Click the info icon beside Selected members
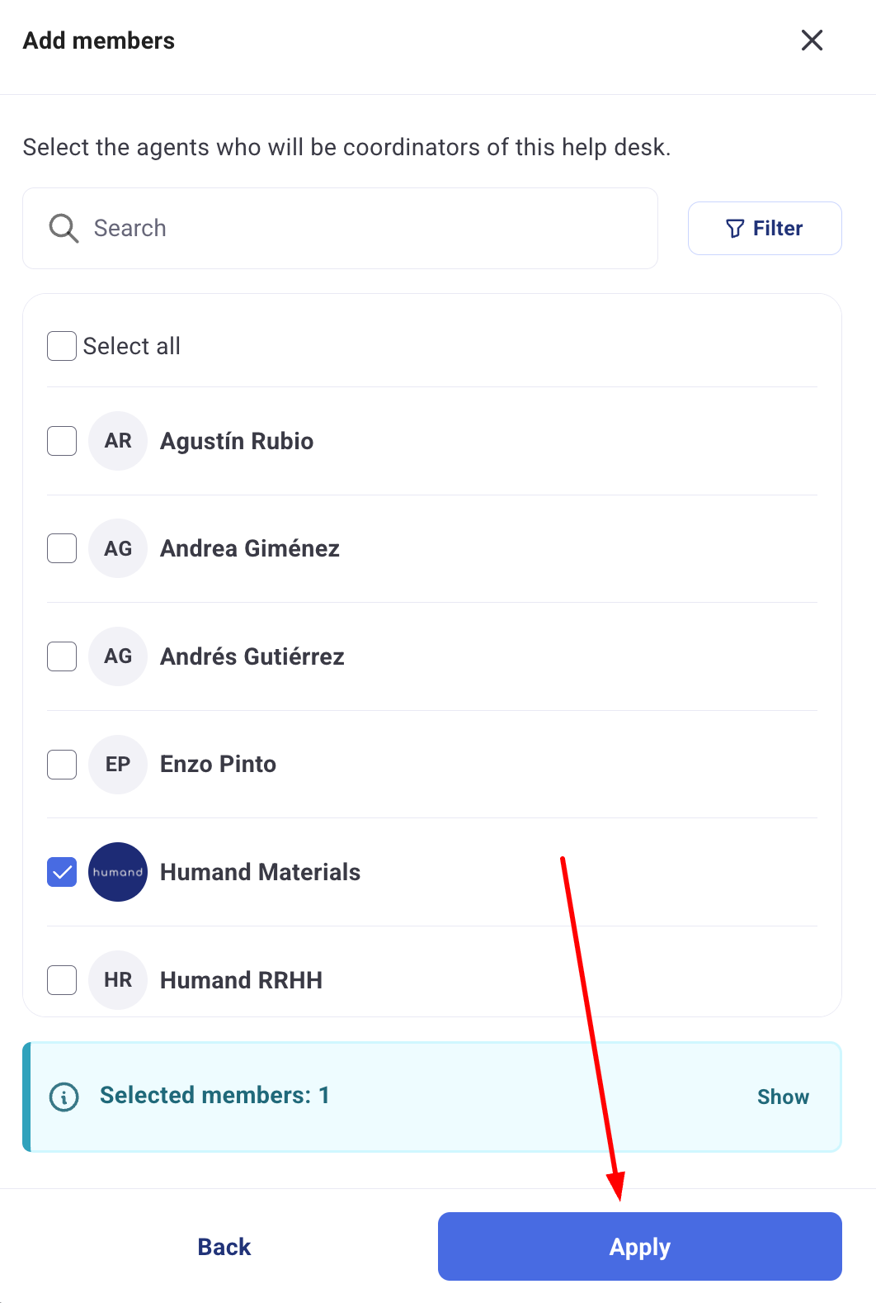Screen dimensions: 876x1303 (64, 1097)
